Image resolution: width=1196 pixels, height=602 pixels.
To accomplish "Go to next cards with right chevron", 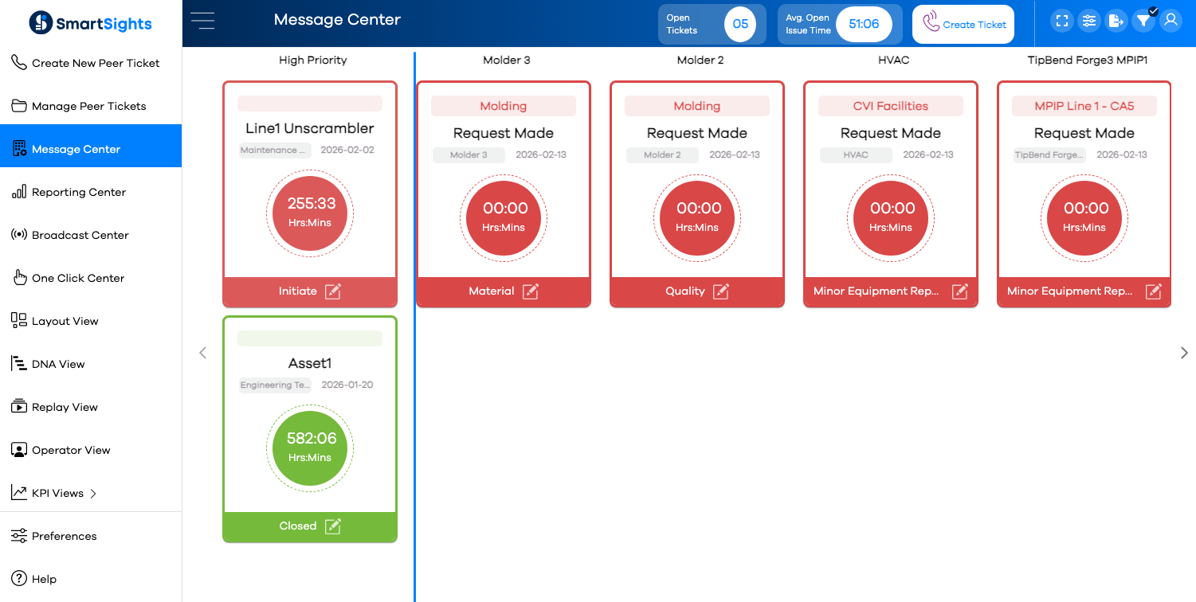I will point(1184,353).
